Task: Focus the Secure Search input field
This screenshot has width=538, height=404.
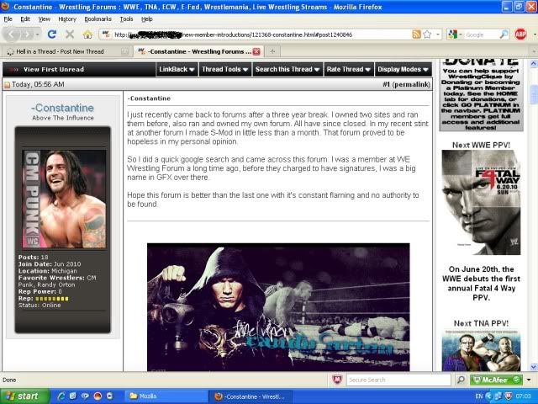Action: (398, 380)
